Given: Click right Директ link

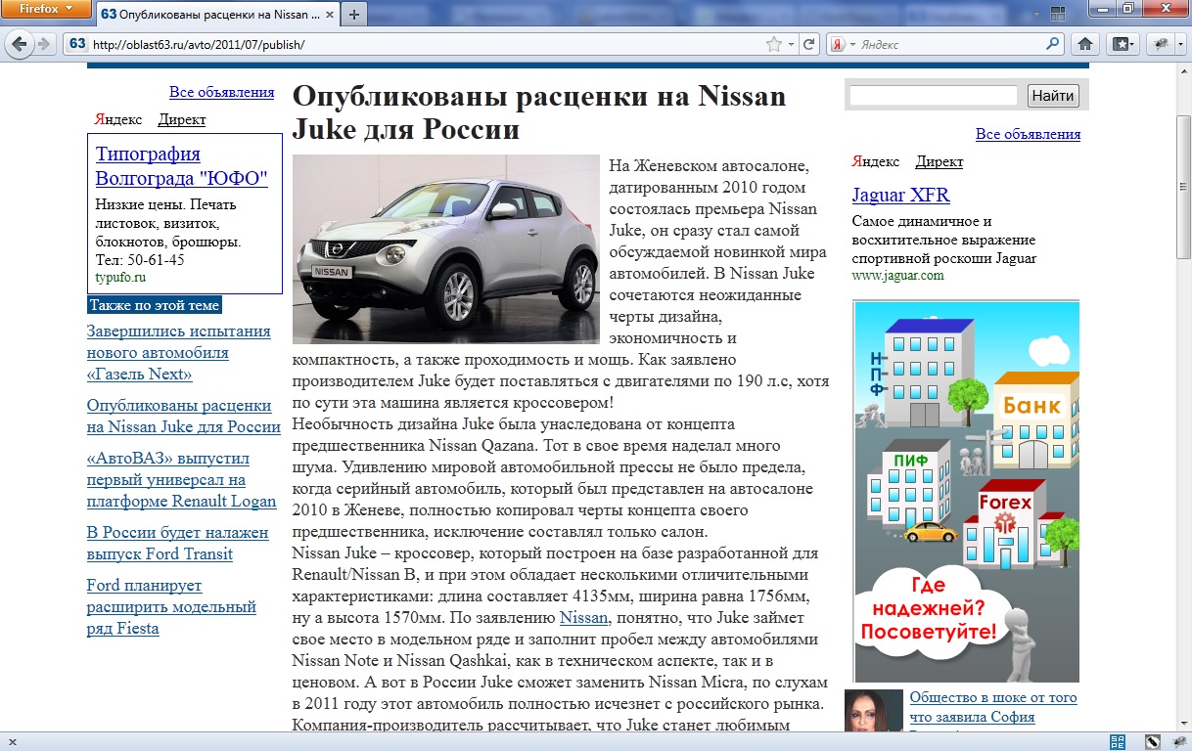Looking at the screenshot, I should [x=940, y=161].
